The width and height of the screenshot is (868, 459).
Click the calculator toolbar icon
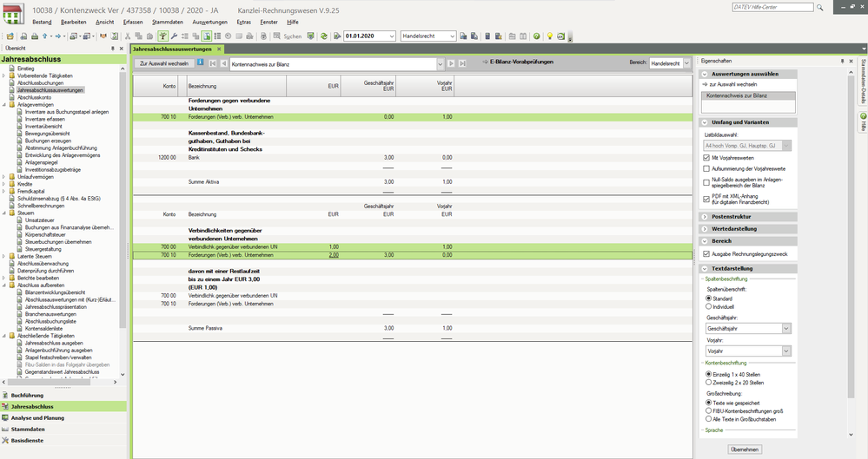[x=487, y=36]
